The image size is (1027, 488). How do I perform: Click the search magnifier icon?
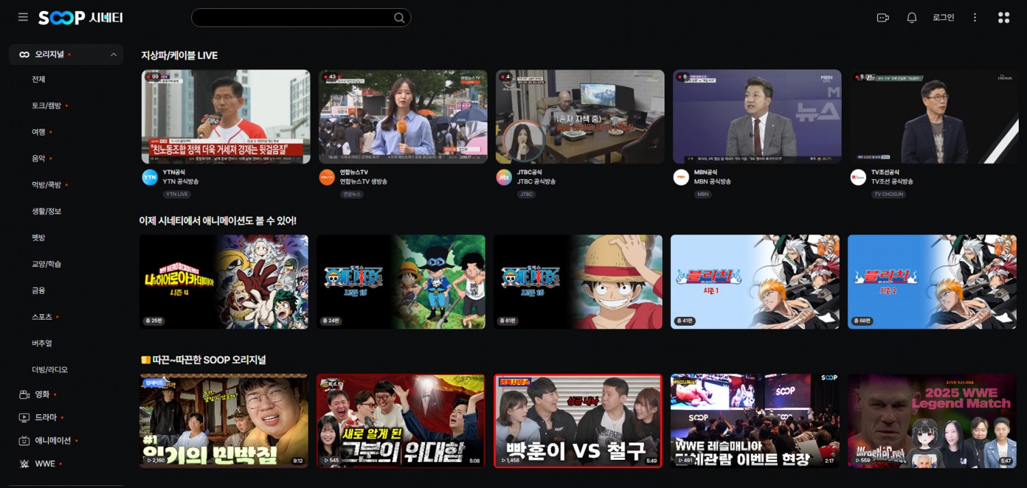click(399, 18)
